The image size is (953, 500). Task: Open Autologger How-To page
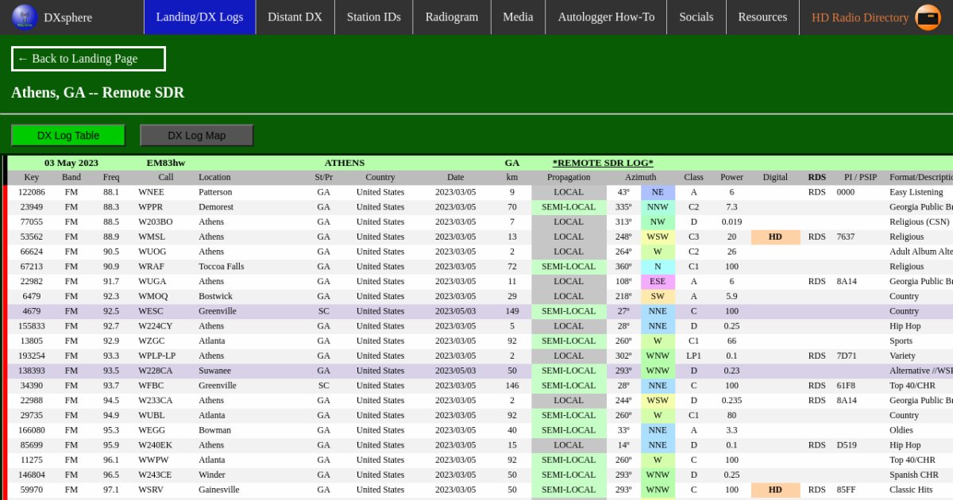click(x=606, y=17)
